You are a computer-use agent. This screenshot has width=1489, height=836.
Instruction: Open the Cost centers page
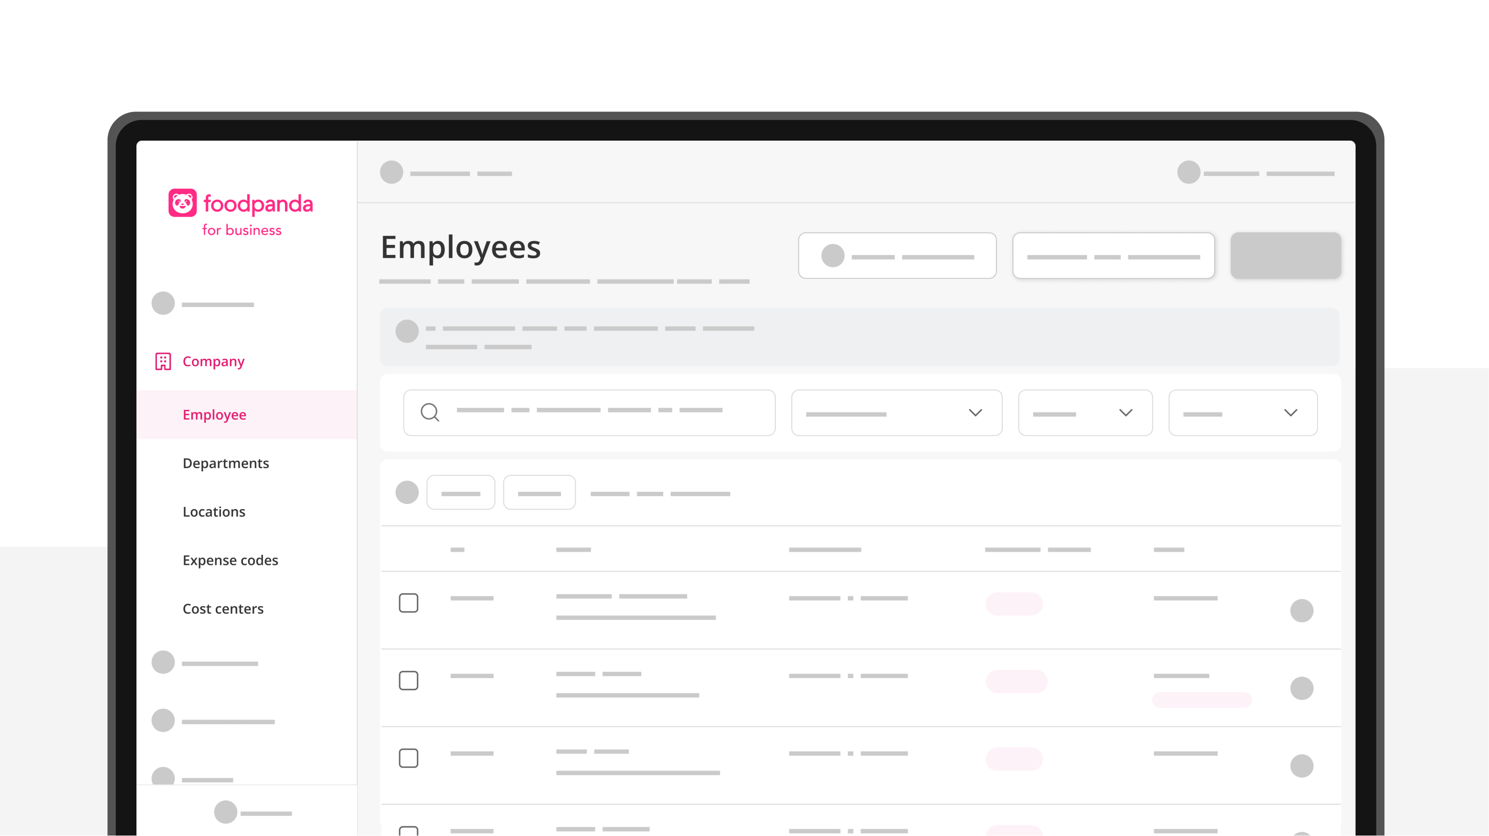(223, 609)
